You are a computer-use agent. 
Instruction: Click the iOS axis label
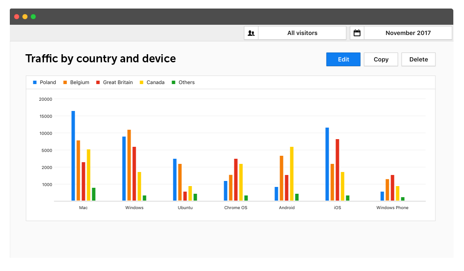(337, 208)
